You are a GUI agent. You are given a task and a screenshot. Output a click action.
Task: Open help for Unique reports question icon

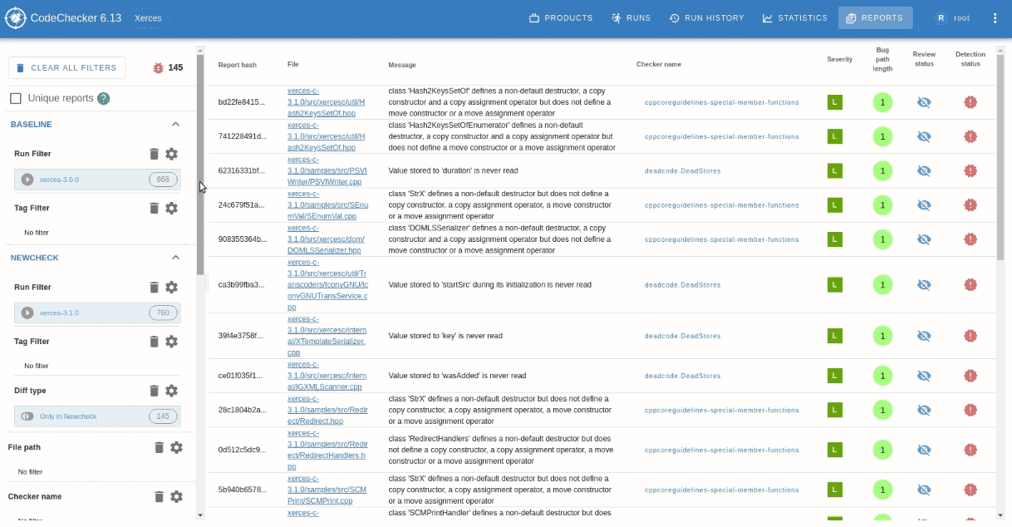[104, 97]
